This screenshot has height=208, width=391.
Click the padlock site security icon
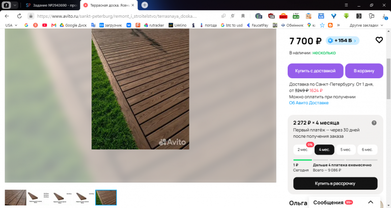click(31, 16)
